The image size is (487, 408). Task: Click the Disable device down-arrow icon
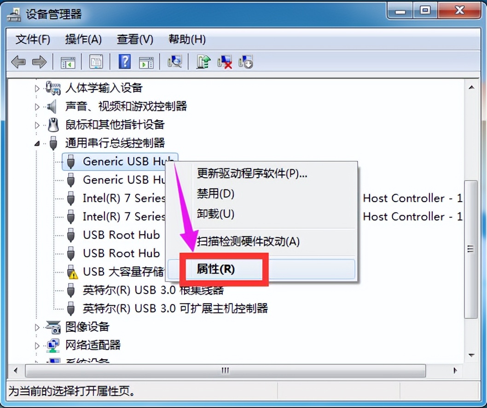tap(246, 62)
